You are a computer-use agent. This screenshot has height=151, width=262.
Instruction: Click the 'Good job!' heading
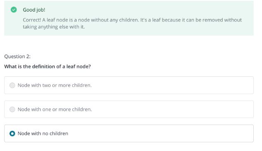click(x=34, y=10)
